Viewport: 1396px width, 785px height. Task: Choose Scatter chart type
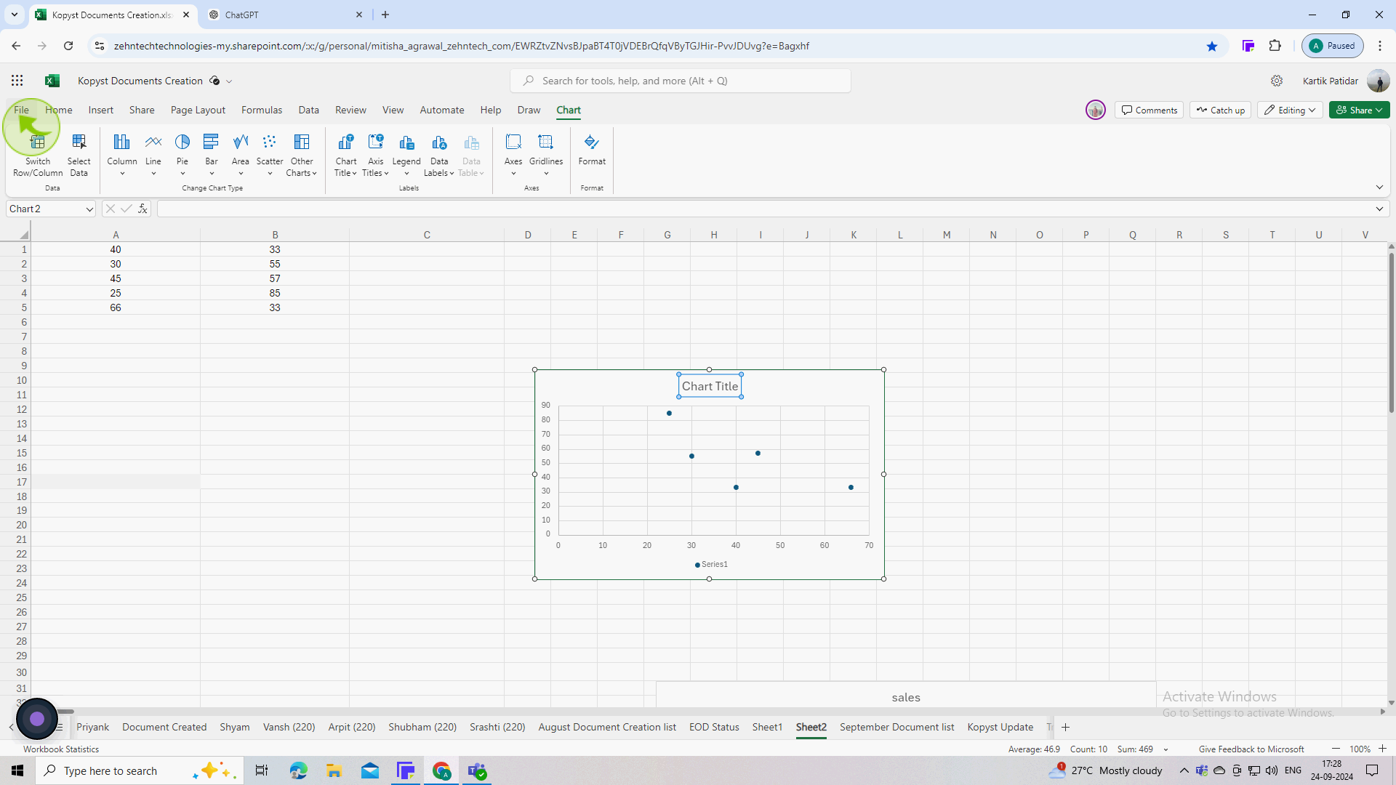pos(270,155)
